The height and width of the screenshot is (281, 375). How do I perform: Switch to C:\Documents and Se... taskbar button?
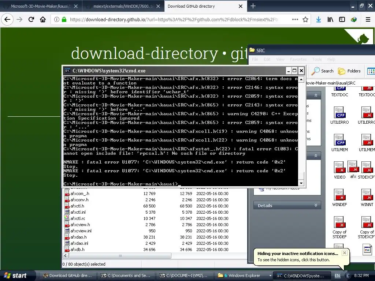click(126, 276)
